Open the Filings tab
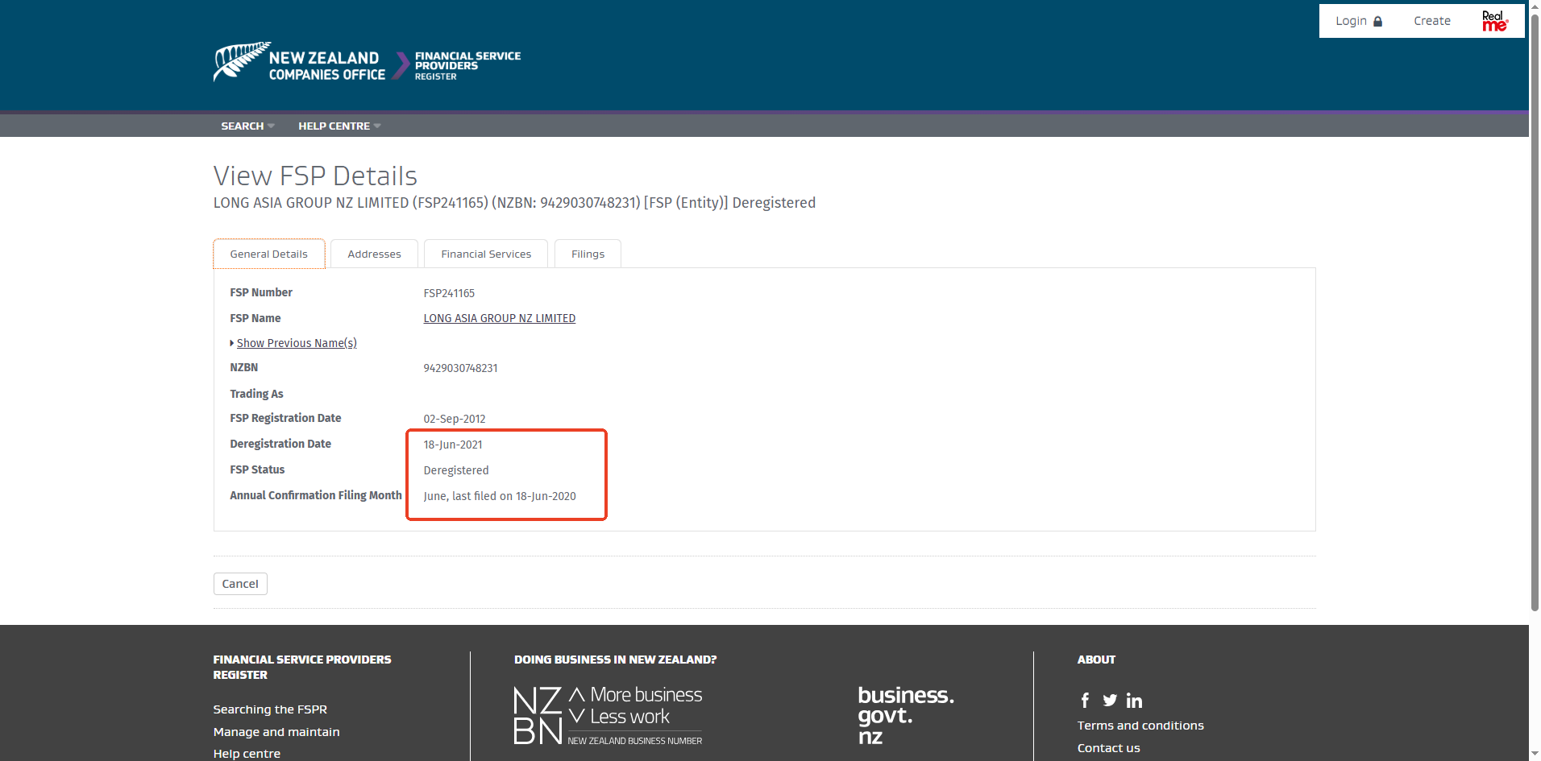The height and width of the screenshot is (761, 1541). 588,254
